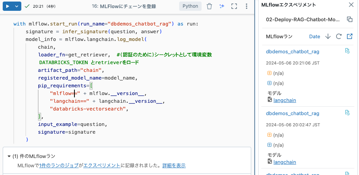The width and height of the screenshot is (359, 175).
Task: Copy the experiment name 02-Deploy-RAG-Chatbot
Action: pyautogui.click(x=350, y=19)
